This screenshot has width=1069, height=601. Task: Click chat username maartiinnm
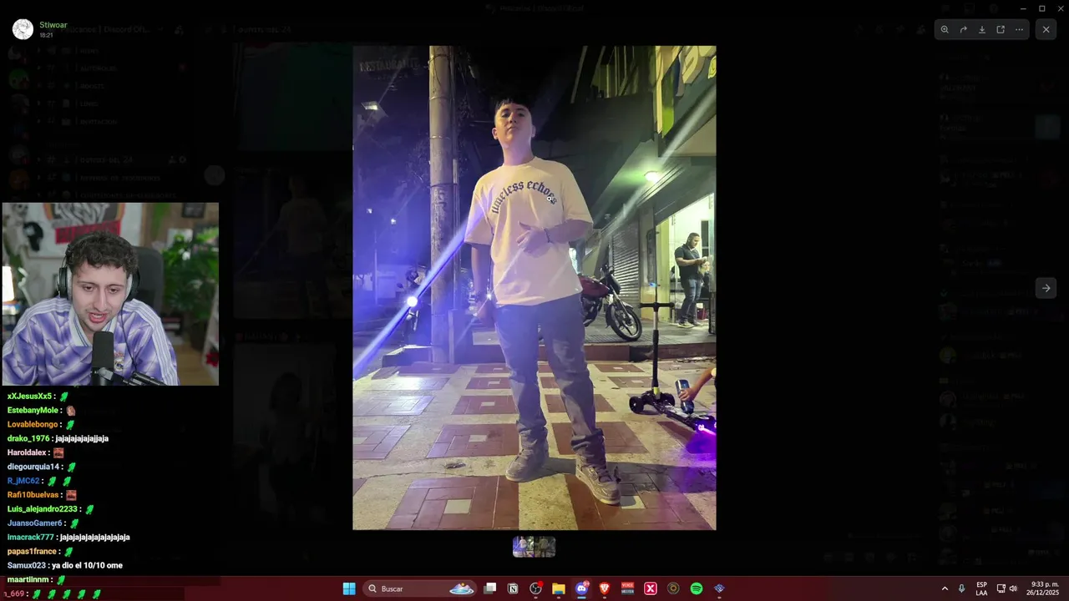click(x=28, y=579)
